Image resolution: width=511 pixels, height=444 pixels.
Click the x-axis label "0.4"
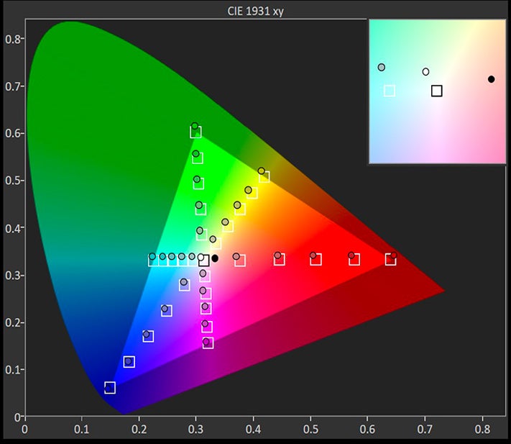click(x=253, y=430)
